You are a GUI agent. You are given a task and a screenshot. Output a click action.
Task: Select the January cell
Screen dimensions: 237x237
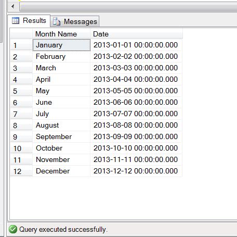pos(61,45)
